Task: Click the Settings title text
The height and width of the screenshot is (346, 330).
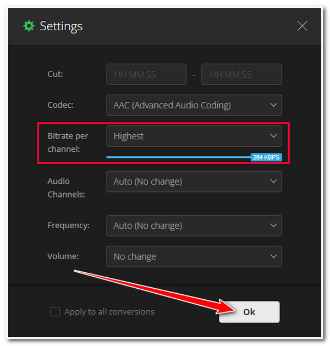Action: [x=61, y=26]
